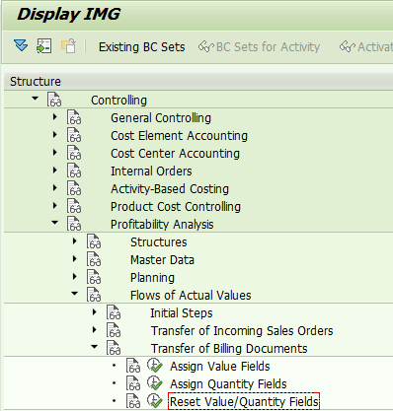Click the Change Release Notes toolbar icon
This screenshot has width=393, height=411.
tap(69, 46)
